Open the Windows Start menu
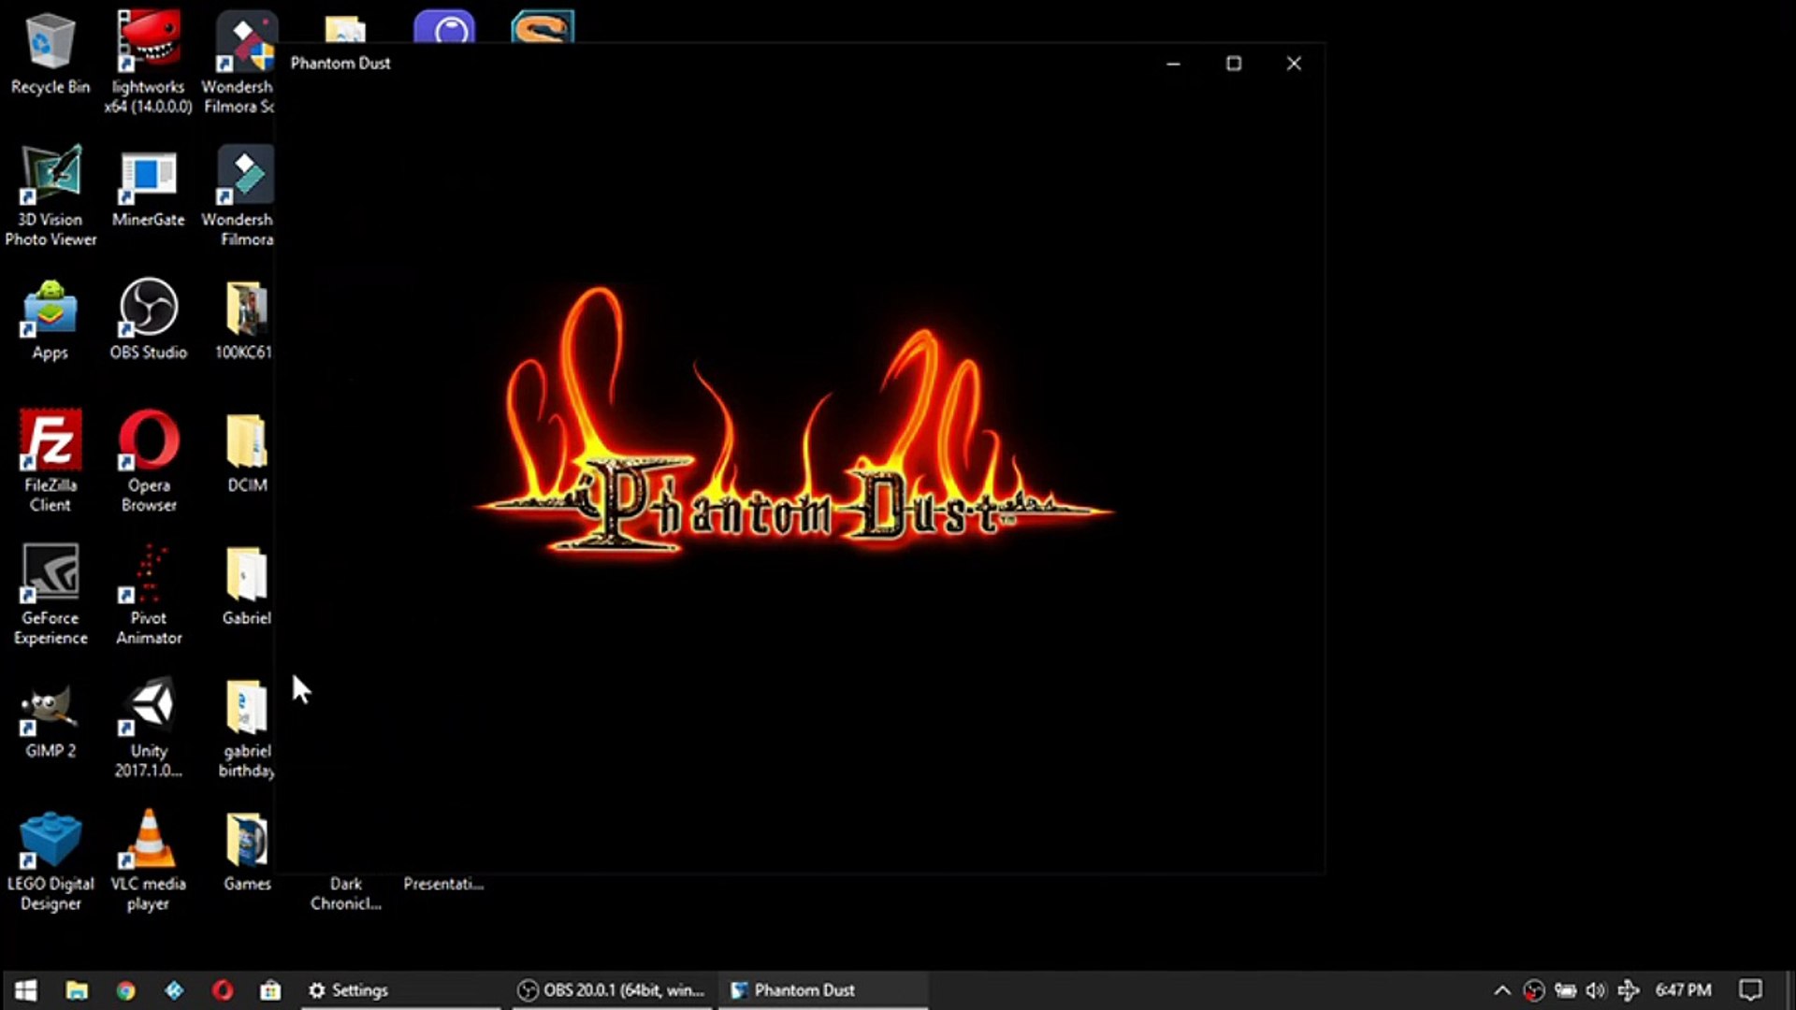This screenshot has height=1010, width=1796. point(26,990)
